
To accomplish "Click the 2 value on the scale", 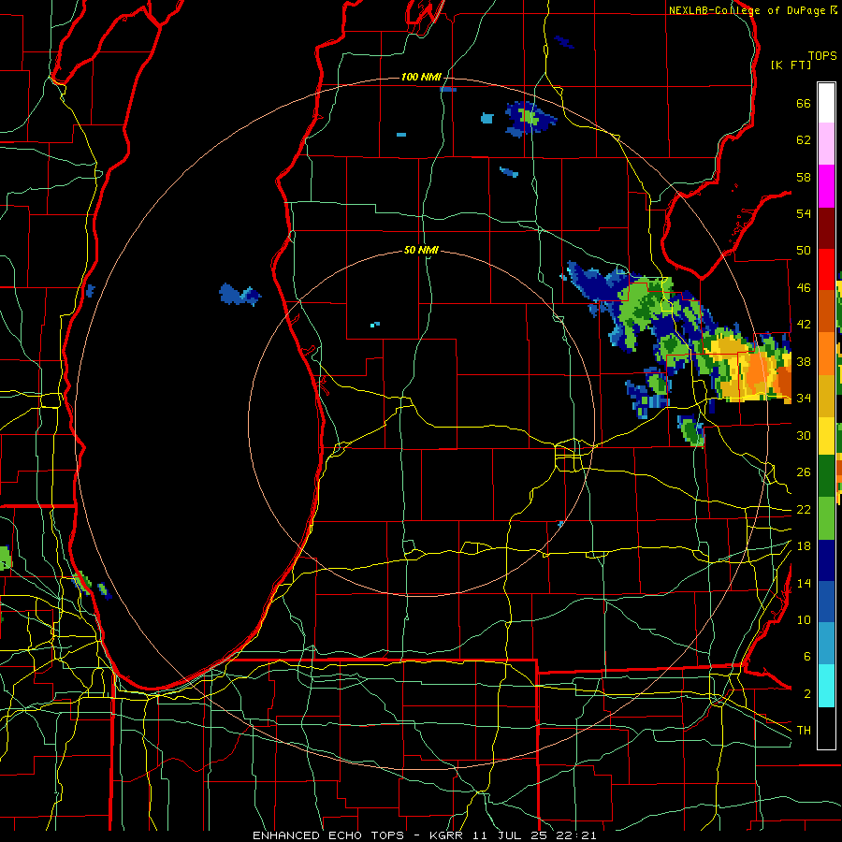I will pos(806,694).
